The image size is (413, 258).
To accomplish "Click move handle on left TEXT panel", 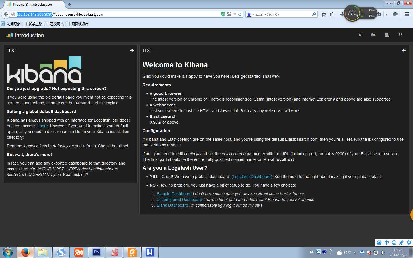I will [132, 50].
